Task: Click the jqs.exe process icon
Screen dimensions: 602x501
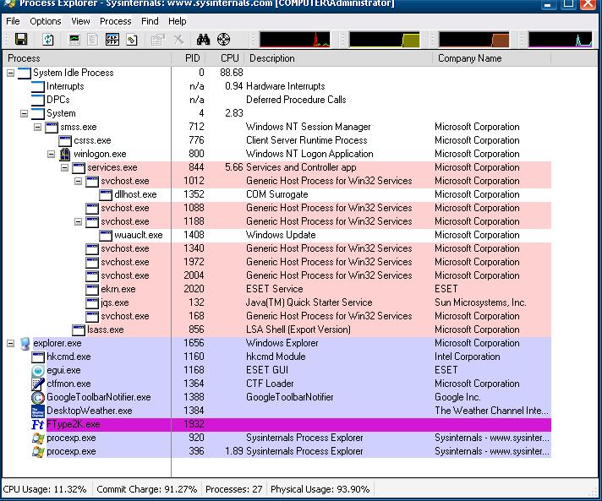Action: pos(92,303)
